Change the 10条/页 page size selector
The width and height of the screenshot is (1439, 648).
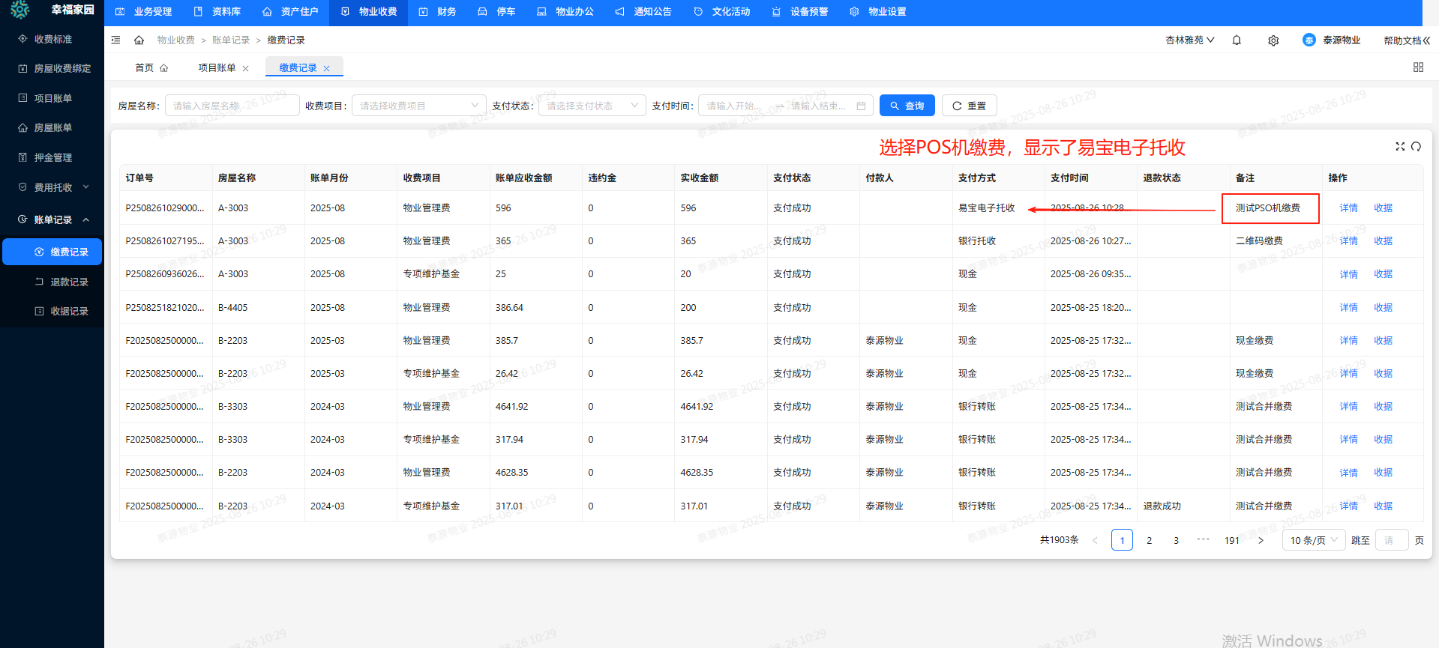click(x=1314, y=540)
